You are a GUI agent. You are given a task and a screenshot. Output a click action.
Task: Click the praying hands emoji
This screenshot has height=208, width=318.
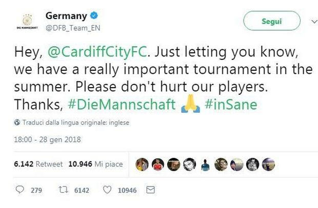[189, 105]
